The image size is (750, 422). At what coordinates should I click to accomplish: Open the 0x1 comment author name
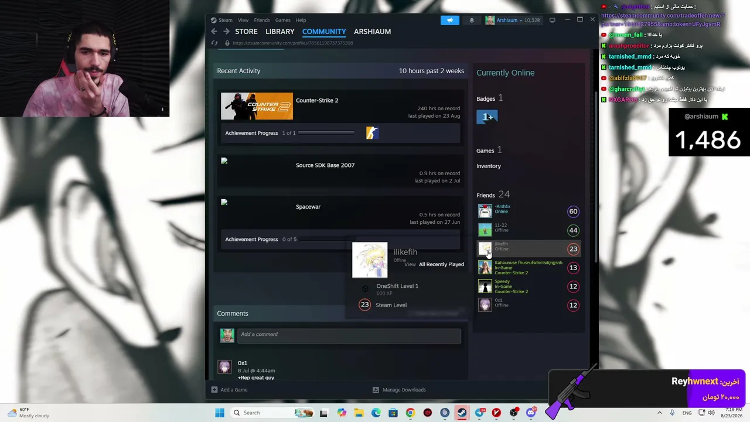[243, 363]
